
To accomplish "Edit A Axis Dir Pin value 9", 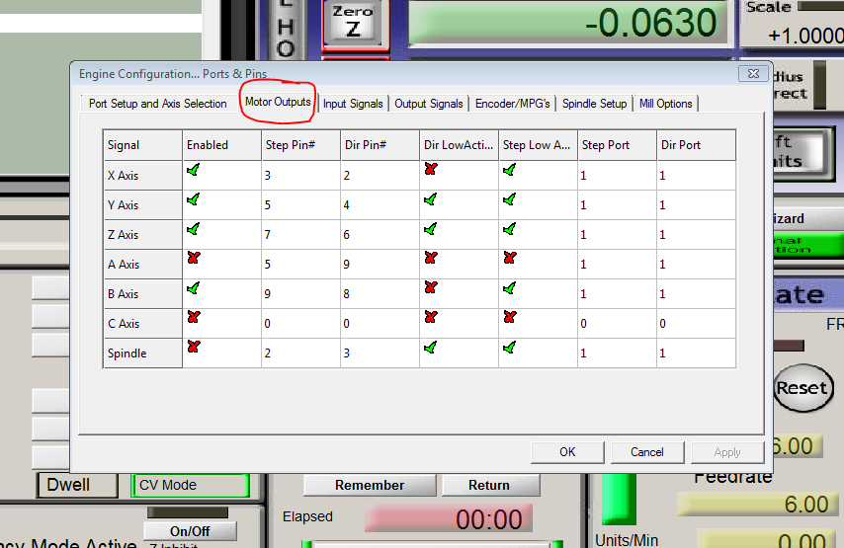I will point(380,264).
